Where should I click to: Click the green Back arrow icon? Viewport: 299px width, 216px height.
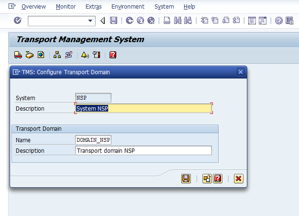(130, 21)
